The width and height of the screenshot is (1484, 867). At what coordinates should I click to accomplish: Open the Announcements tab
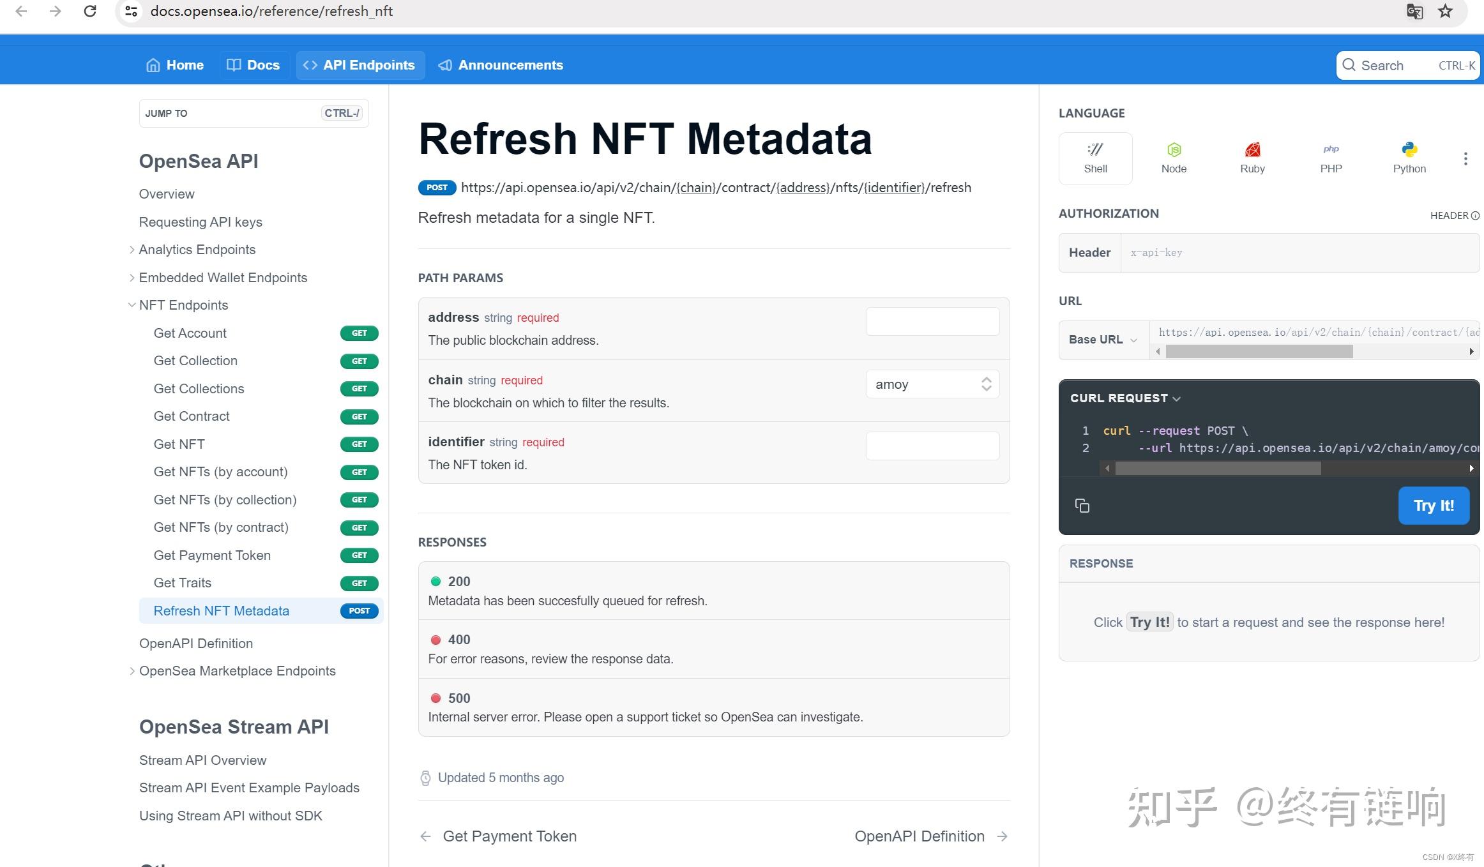[501, 65]
